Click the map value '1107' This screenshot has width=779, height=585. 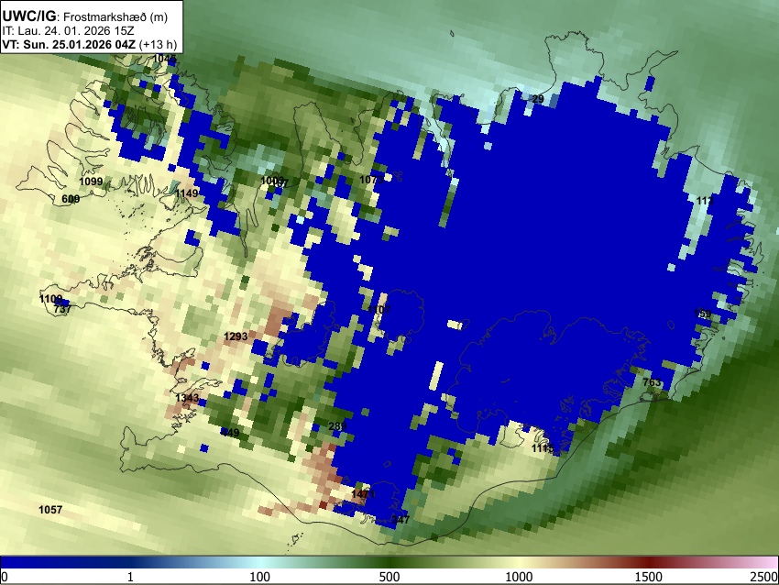pos(379,309)
